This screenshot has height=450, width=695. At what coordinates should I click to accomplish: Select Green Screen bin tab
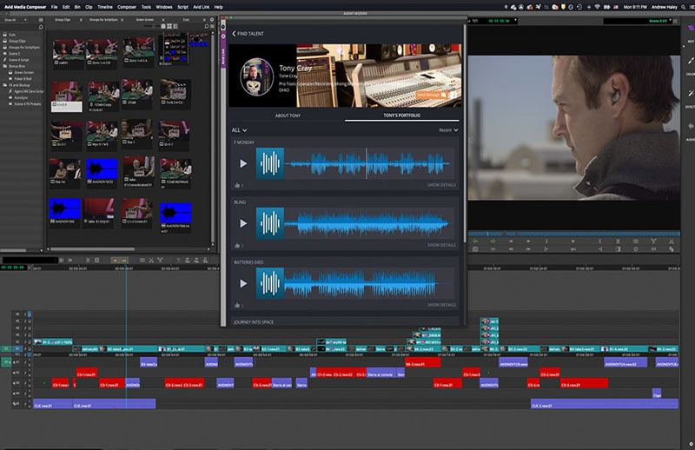pyautogui.click(x=144, y=20)
